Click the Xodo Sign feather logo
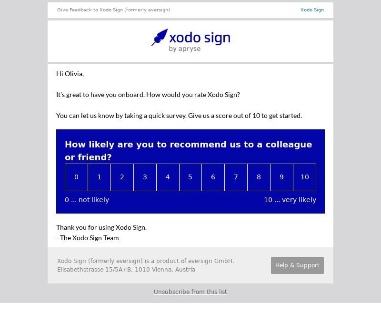This screenshot has height=312, width=381. pyautogui.click(x=160, y=37)
